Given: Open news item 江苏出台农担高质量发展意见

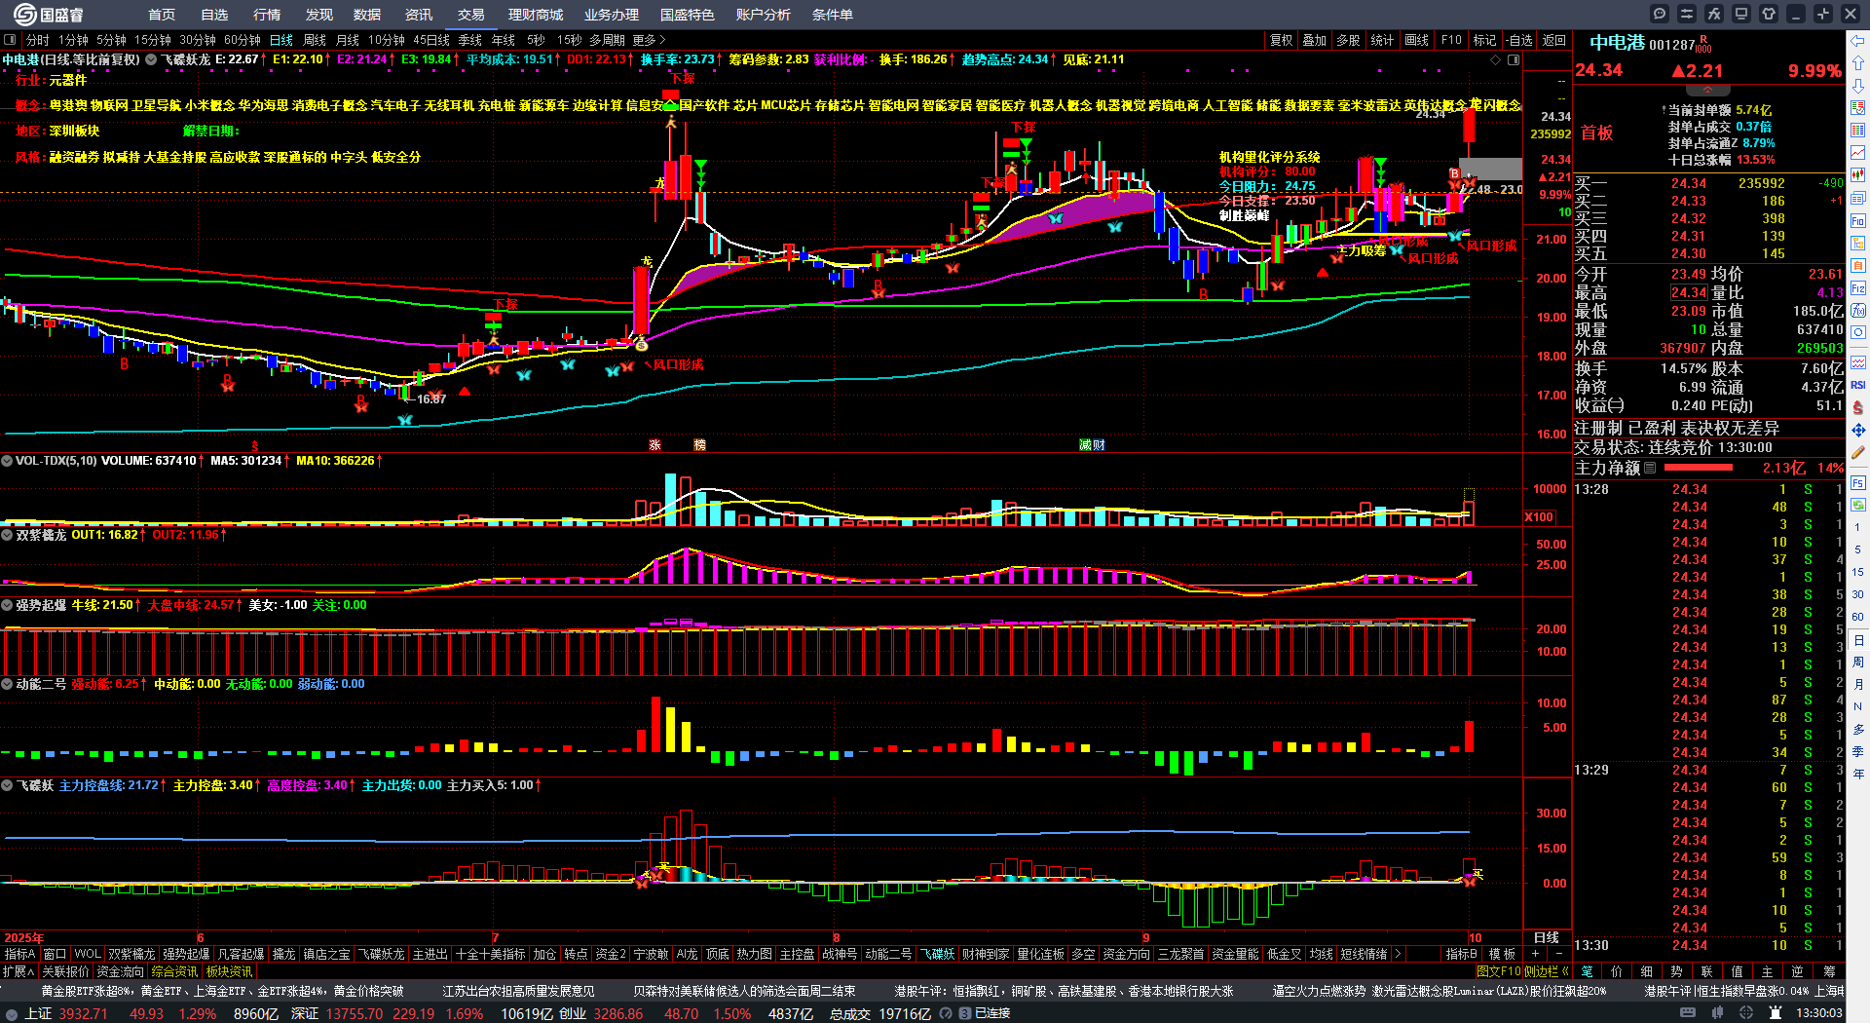Looking at the screenshot, I should tap(518, 991).
